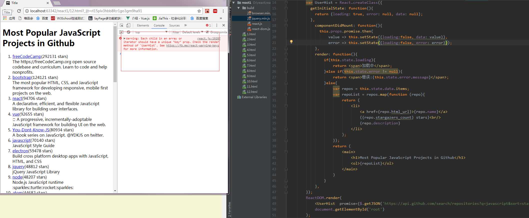Image resolution: width=529 pixels, height=218 pixels.
Task: Expand the warning message triangle
Action: (x=124, y=38)
